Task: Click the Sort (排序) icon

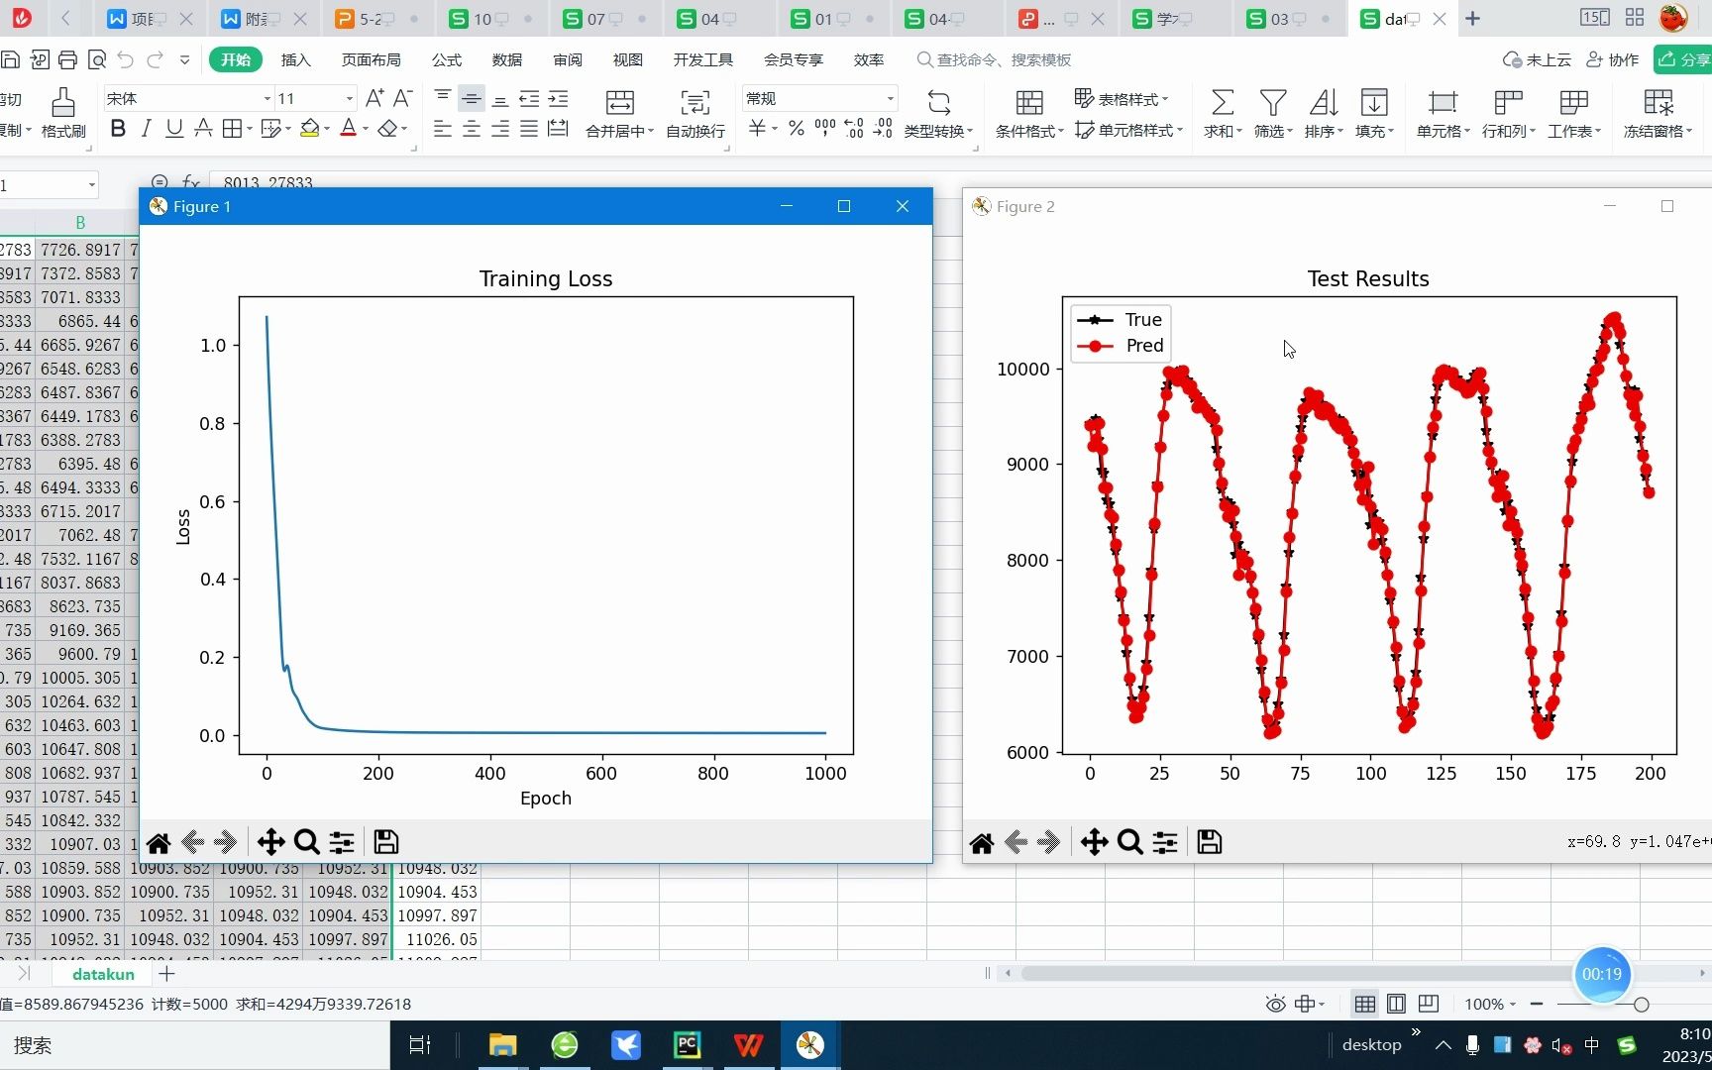Action: coord(1324,102)
